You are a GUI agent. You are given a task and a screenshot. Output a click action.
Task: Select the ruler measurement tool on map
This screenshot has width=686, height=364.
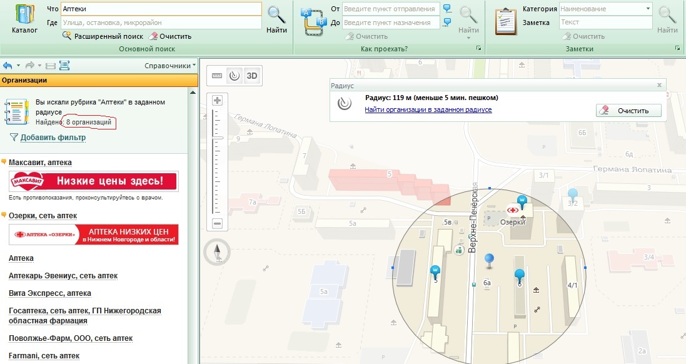217,76
